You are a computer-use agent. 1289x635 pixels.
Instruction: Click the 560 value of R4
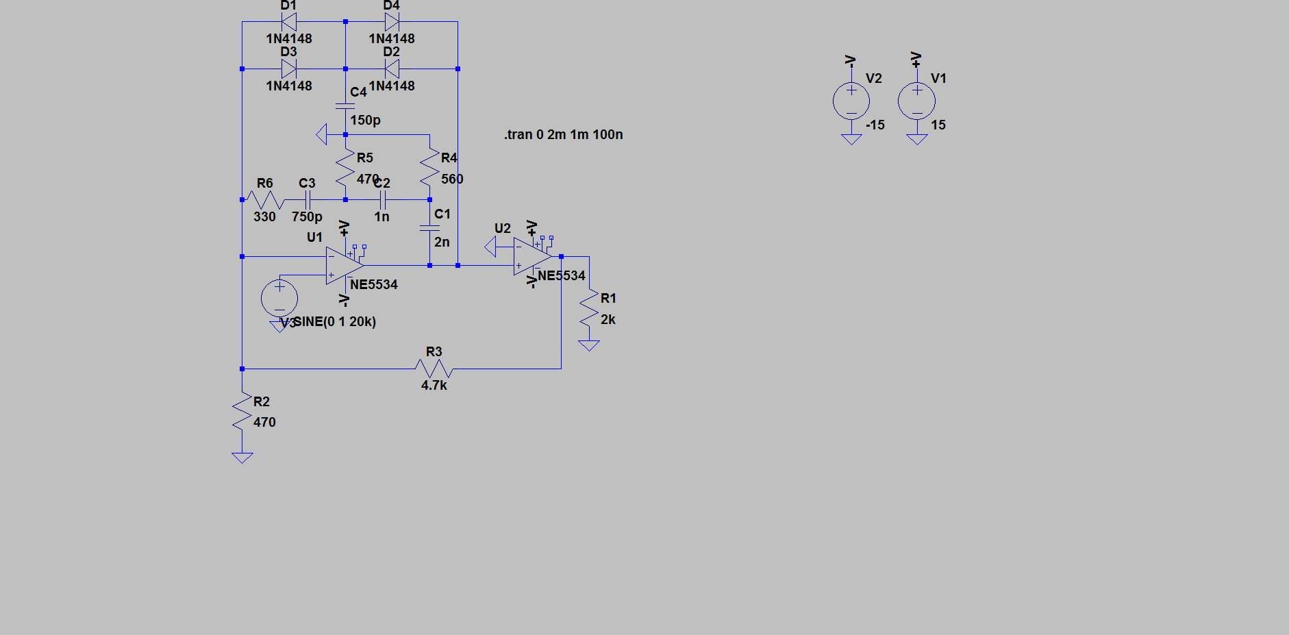point(452,179)
